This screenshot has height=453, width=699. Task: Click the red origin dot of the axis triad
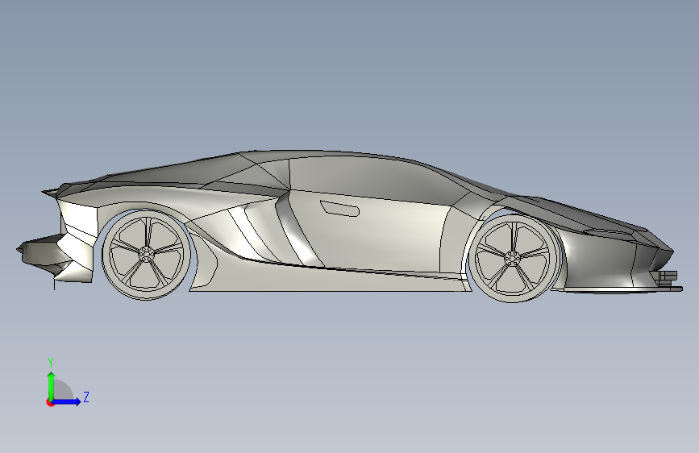coord(50,402)
